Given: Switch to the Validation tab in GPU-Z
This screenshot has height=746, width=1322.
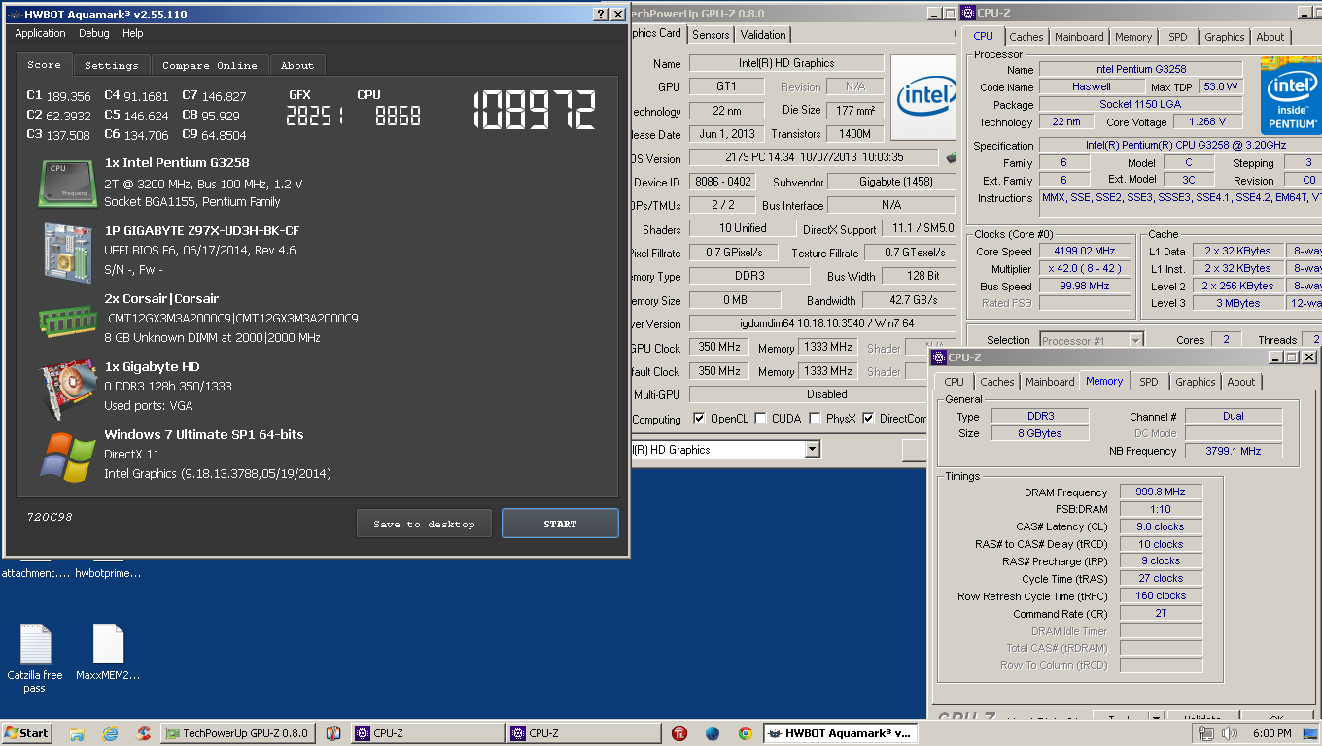Looking at the screenshot, I should [763, 34].
